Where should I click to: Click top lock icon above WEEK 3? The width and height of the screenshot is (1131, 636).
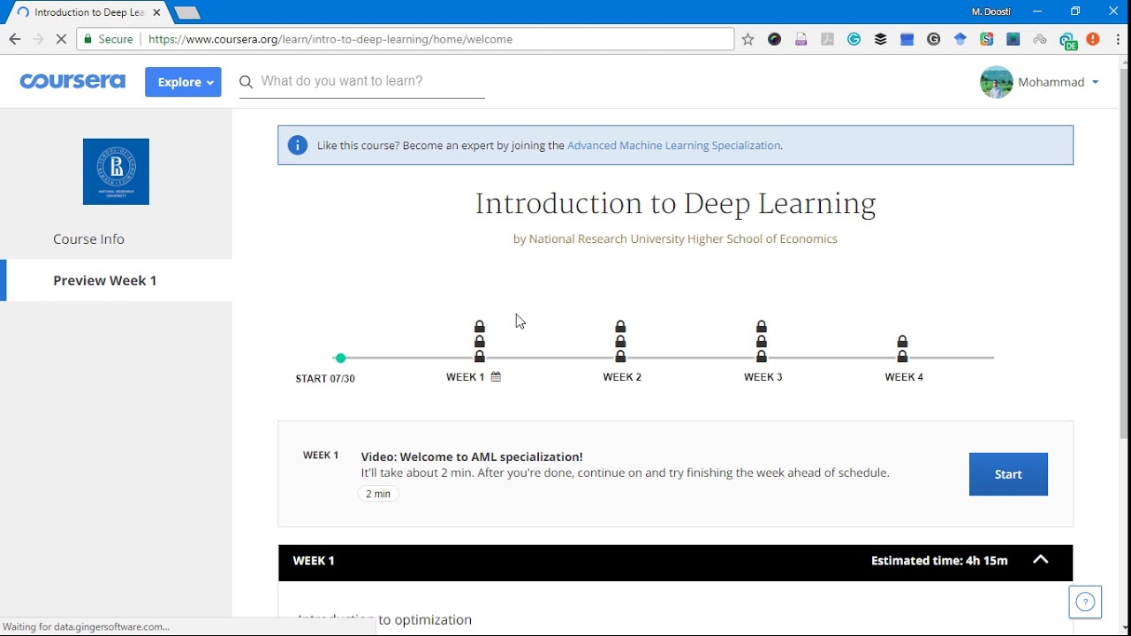762,327
